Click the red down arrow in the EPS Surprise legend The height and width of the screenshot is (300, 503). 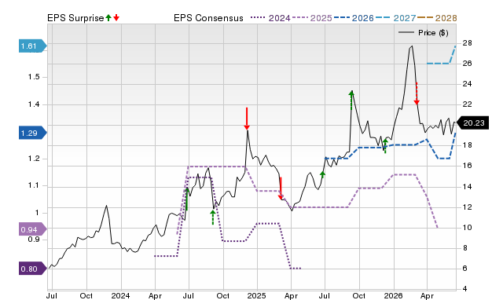[116, 17]
